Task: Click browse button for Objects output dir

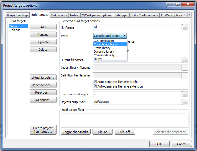Action: (x=185, y=102)
